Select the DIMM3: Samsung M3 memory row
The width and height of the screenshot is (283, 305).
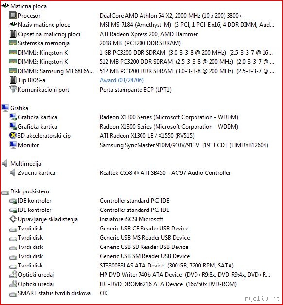point(141,71)
